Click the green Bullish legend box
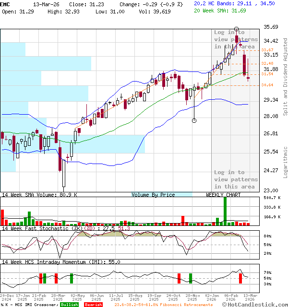Viewport: 288px width, 307px height. click(x=69, y=305)
